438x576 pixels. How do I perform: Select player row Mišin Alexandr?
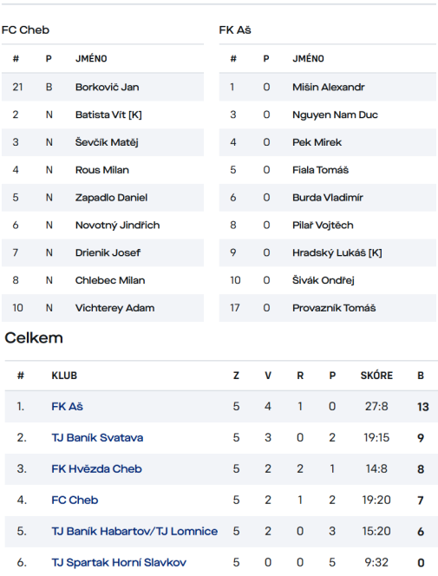click(x=328, y=87)
